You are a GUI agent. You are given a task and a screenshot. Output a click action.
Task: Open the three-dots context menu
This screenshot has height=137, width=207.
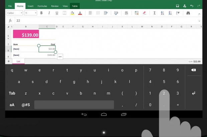pos(60,57)
